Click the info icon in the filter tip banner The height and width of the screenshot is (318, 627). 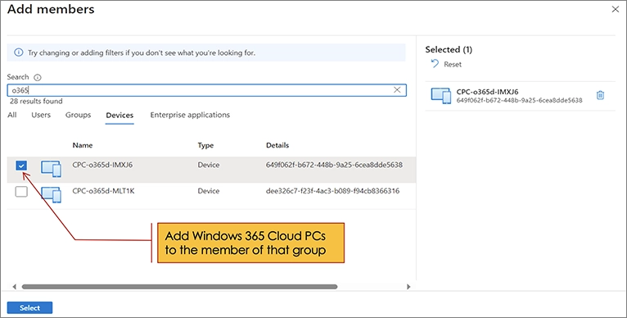18,52
